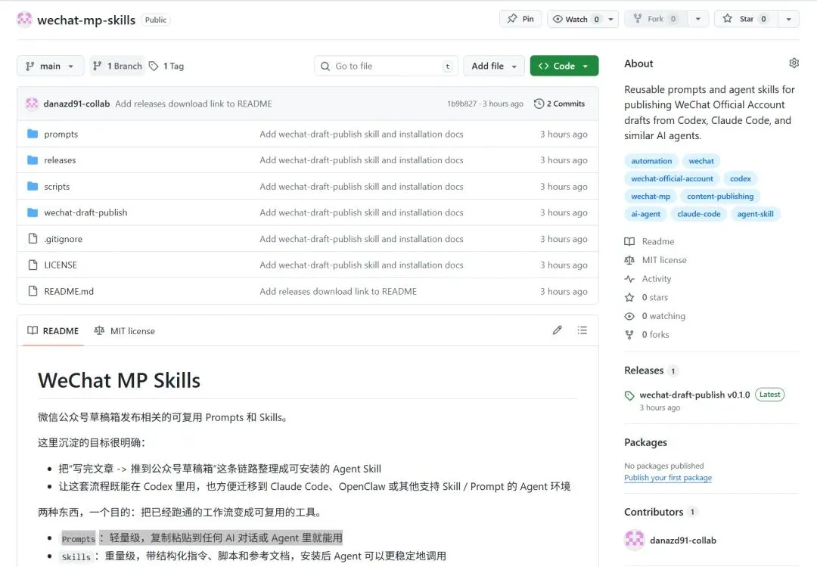Click the WeChat MP Skills README heading
817x567 pixels.
tap(119, 380)
